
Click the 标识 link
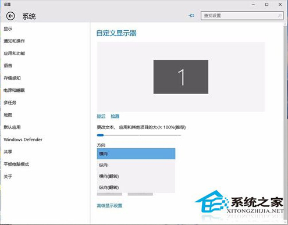[x=101, y=116]
